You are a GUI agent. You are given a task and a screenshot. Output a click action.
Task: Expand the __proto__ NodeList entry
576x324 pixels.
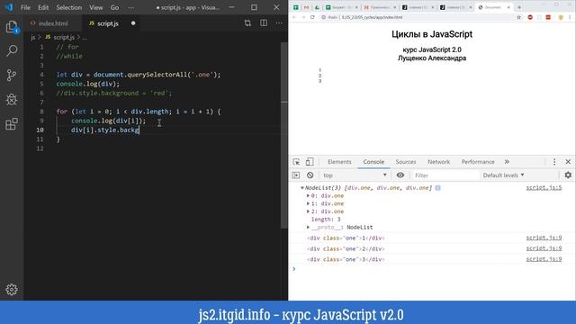click(x=308, y=228)
